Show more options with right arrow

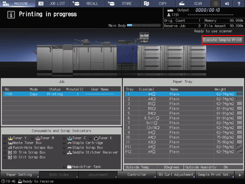(240, 175)
